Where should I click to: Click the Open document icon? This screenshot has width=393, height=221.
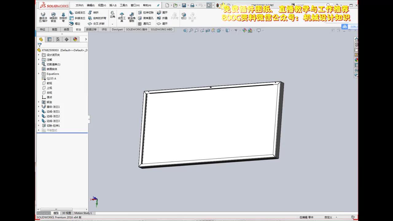[x=175, y=5]
